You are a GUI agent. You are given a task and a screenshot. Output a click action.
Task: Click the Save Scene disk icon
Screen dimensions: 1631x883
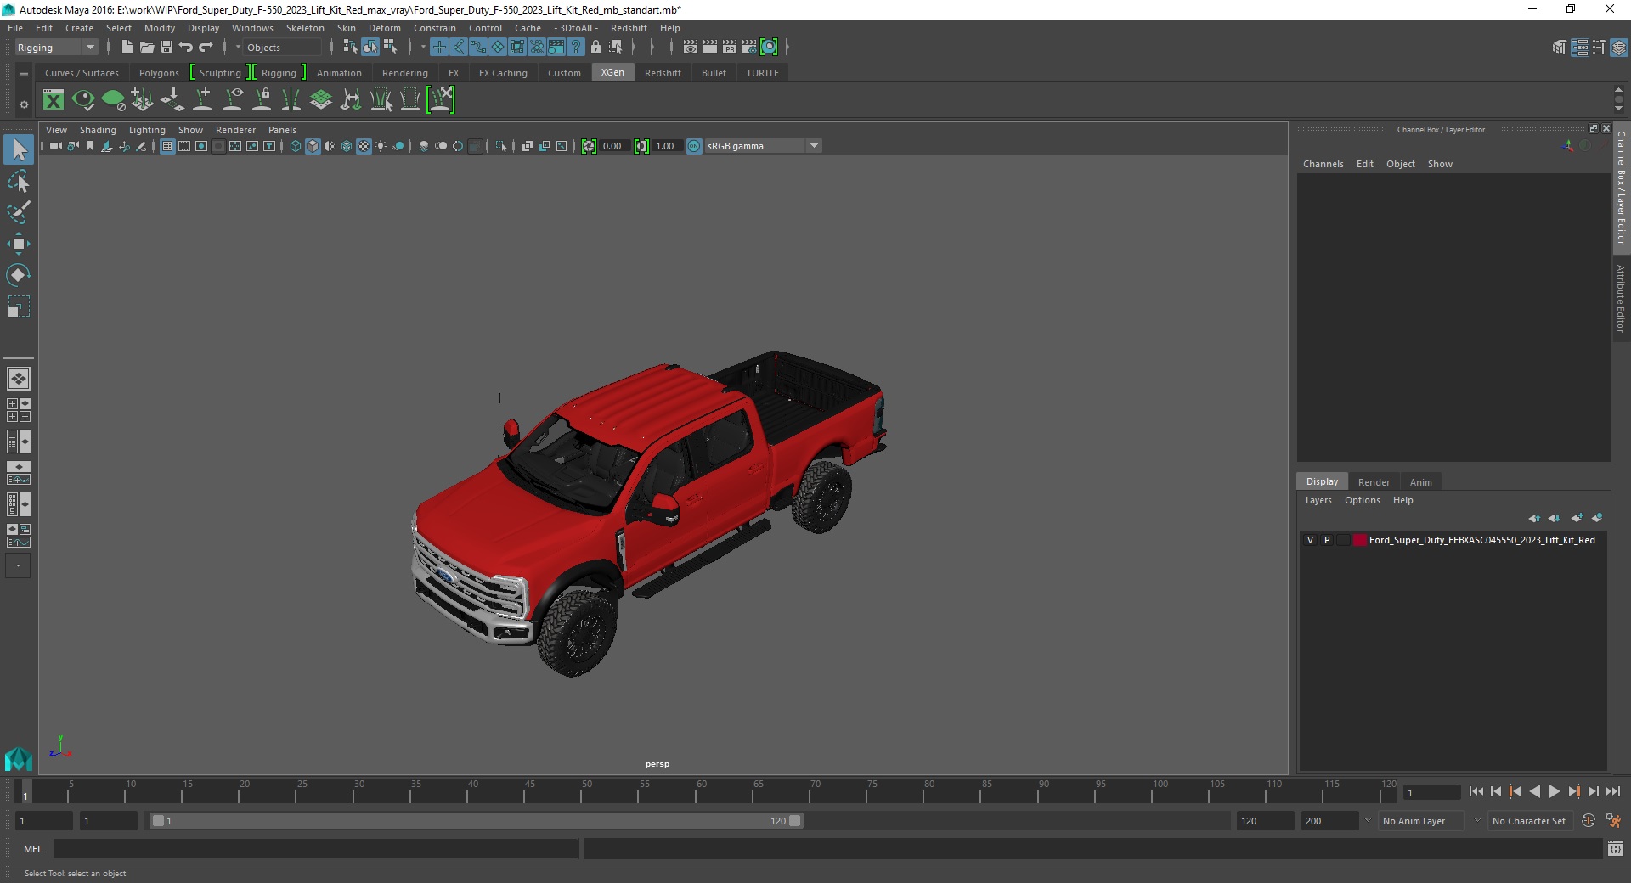click(x=166, y=48)
